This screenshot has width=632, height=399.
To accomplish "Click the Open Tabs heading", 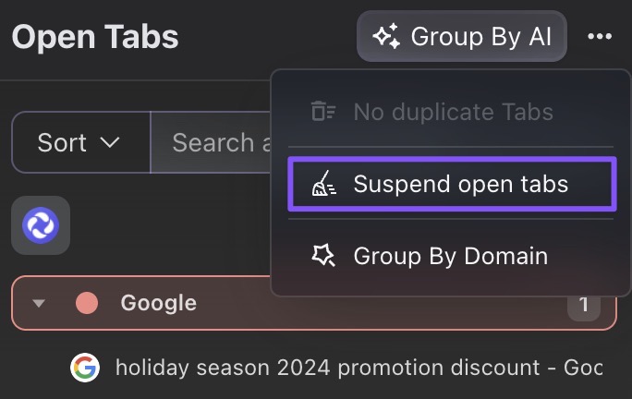I will click(95, 38).
